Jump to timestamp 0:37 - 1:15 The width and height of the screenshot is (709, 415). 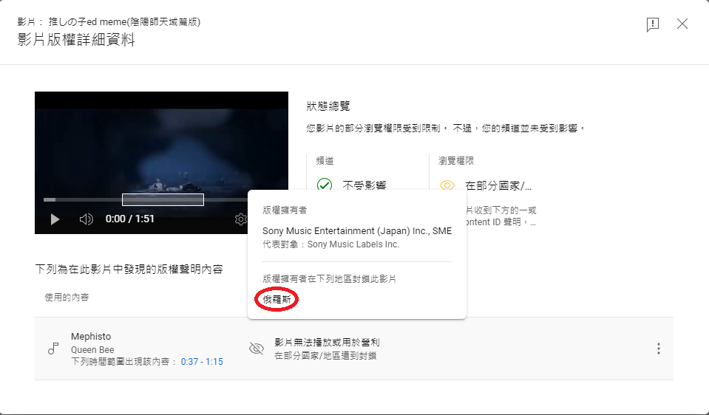(202, 362)
